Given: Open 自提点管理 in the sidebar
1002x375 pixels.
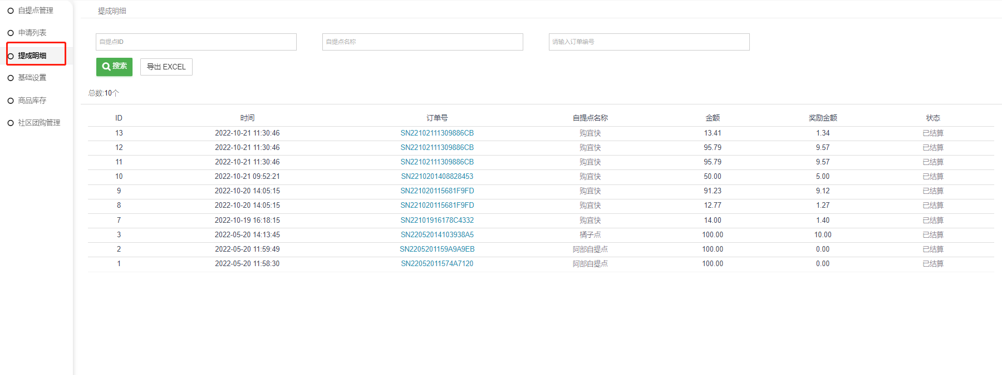Looking at the screenshot, I should pos(36,11).
